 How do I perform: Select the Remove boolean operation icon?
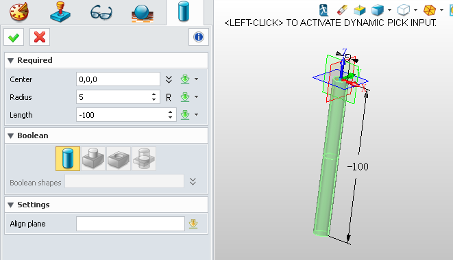tap(119, 159)
